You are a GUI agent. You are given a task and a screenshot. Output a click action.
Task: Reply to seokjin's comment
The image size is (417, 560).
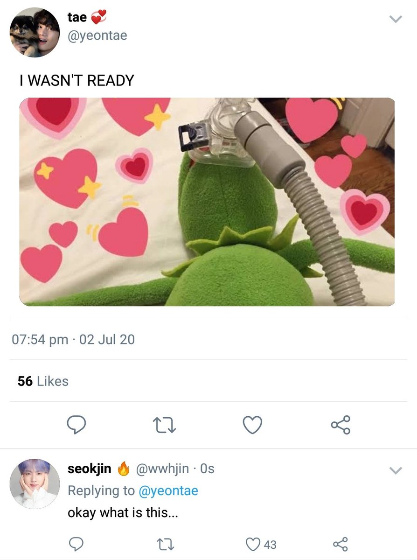click(76, 544)
